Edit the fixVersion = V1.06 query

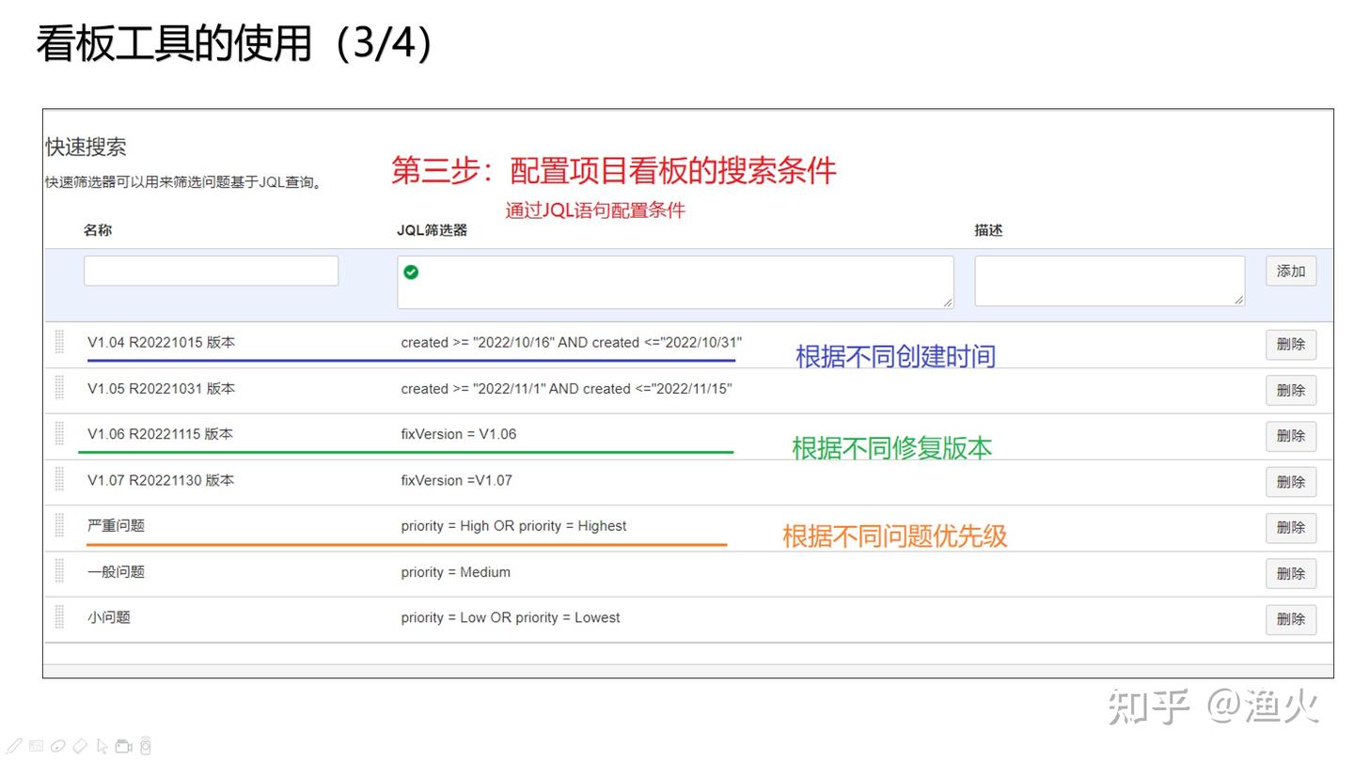point(459,434)
